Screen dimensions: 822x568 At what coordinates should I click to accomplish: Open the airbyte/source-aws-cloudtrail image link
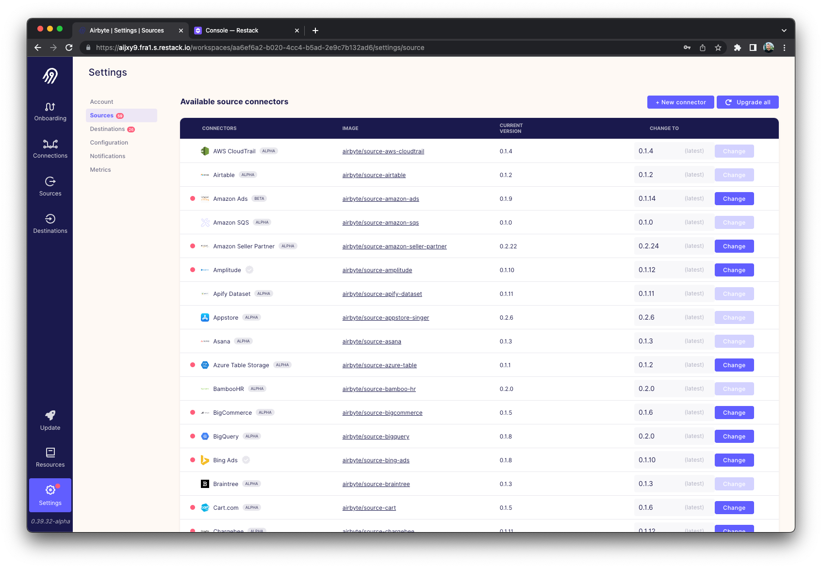pyautogui.click(x=383, y=151)
